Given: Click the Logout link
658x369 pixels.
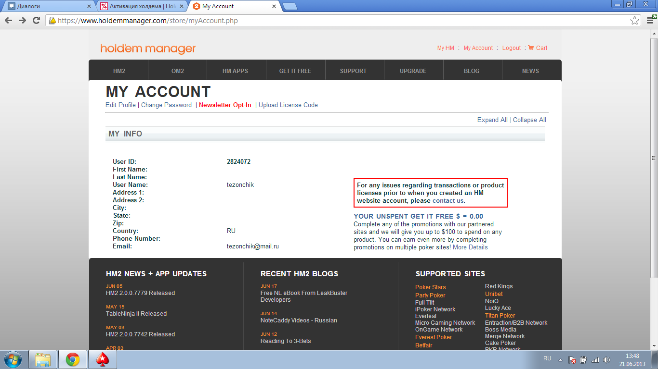Looking at the screenshot, I should [512, 48].
